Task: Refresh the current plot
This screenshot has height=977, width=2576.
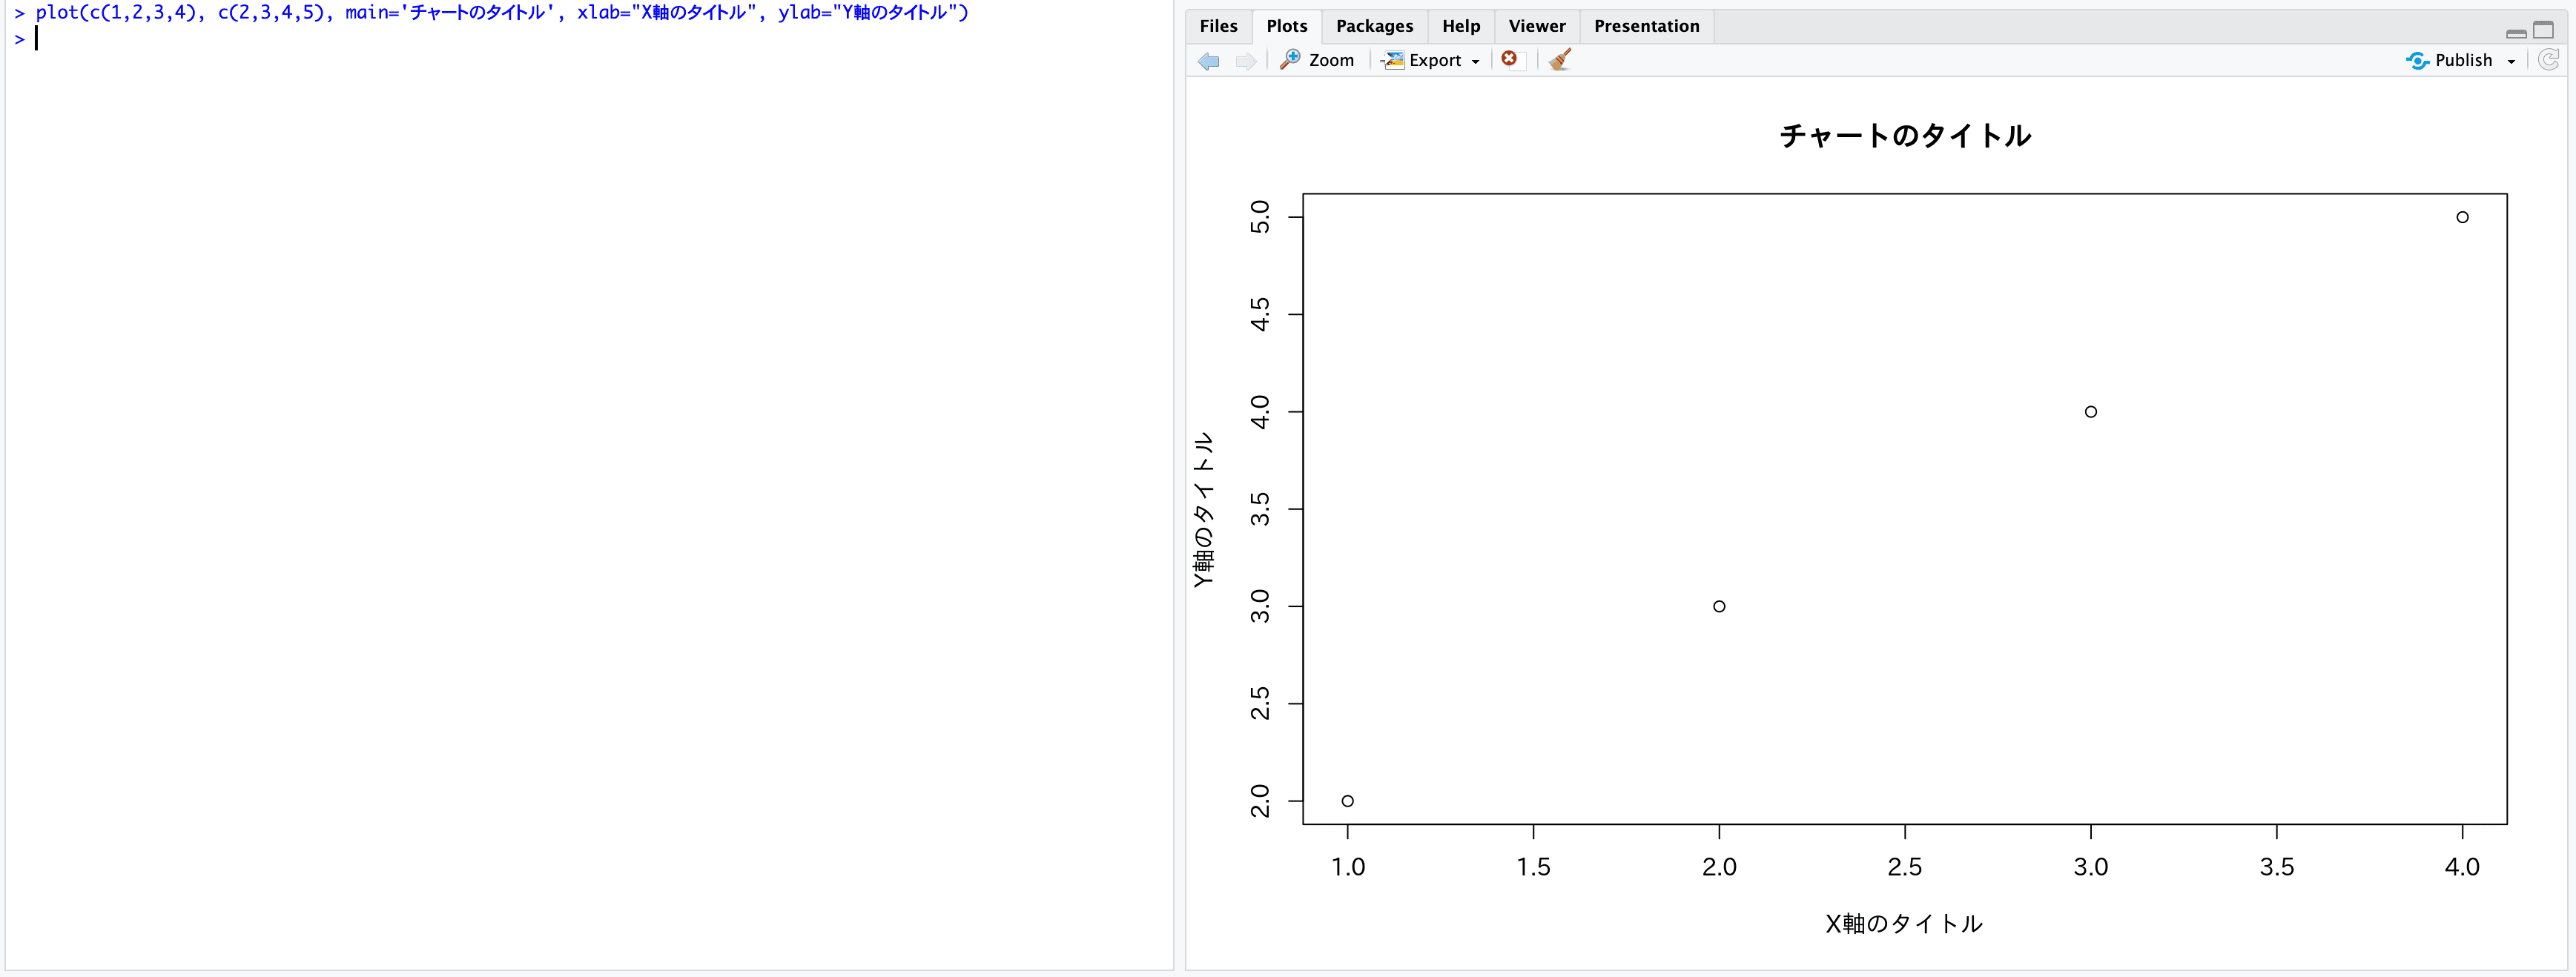Action: click(x=2548, y=60)
